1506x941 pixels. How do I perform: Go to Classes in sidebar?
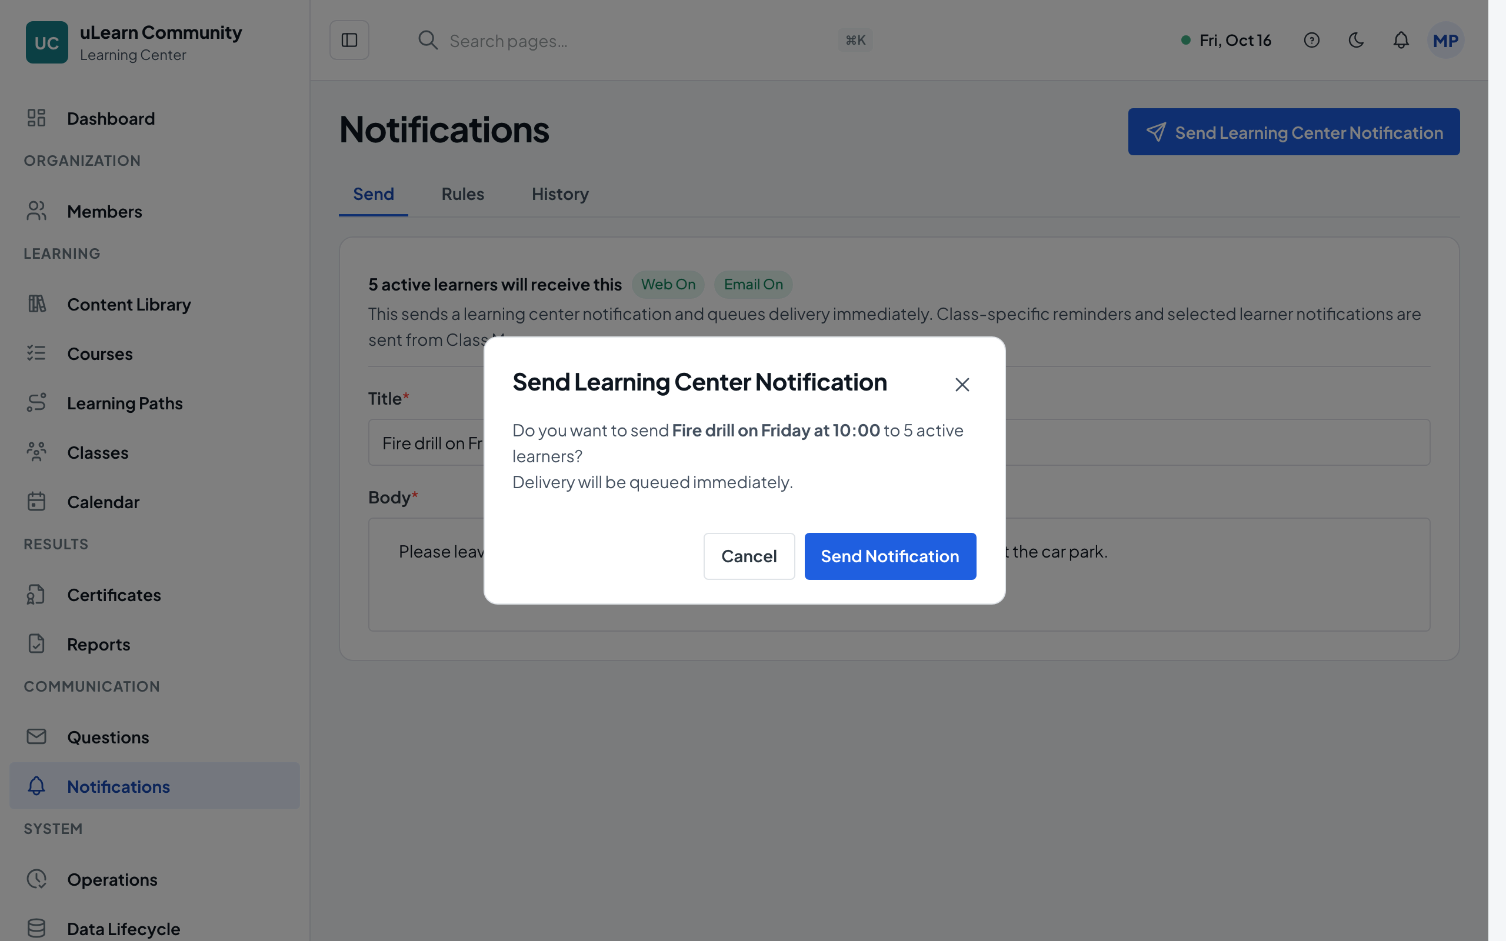click(x=154, y=452)
